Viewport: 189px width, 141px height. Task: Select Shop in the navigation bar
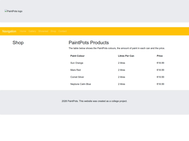tap(53, 31)
